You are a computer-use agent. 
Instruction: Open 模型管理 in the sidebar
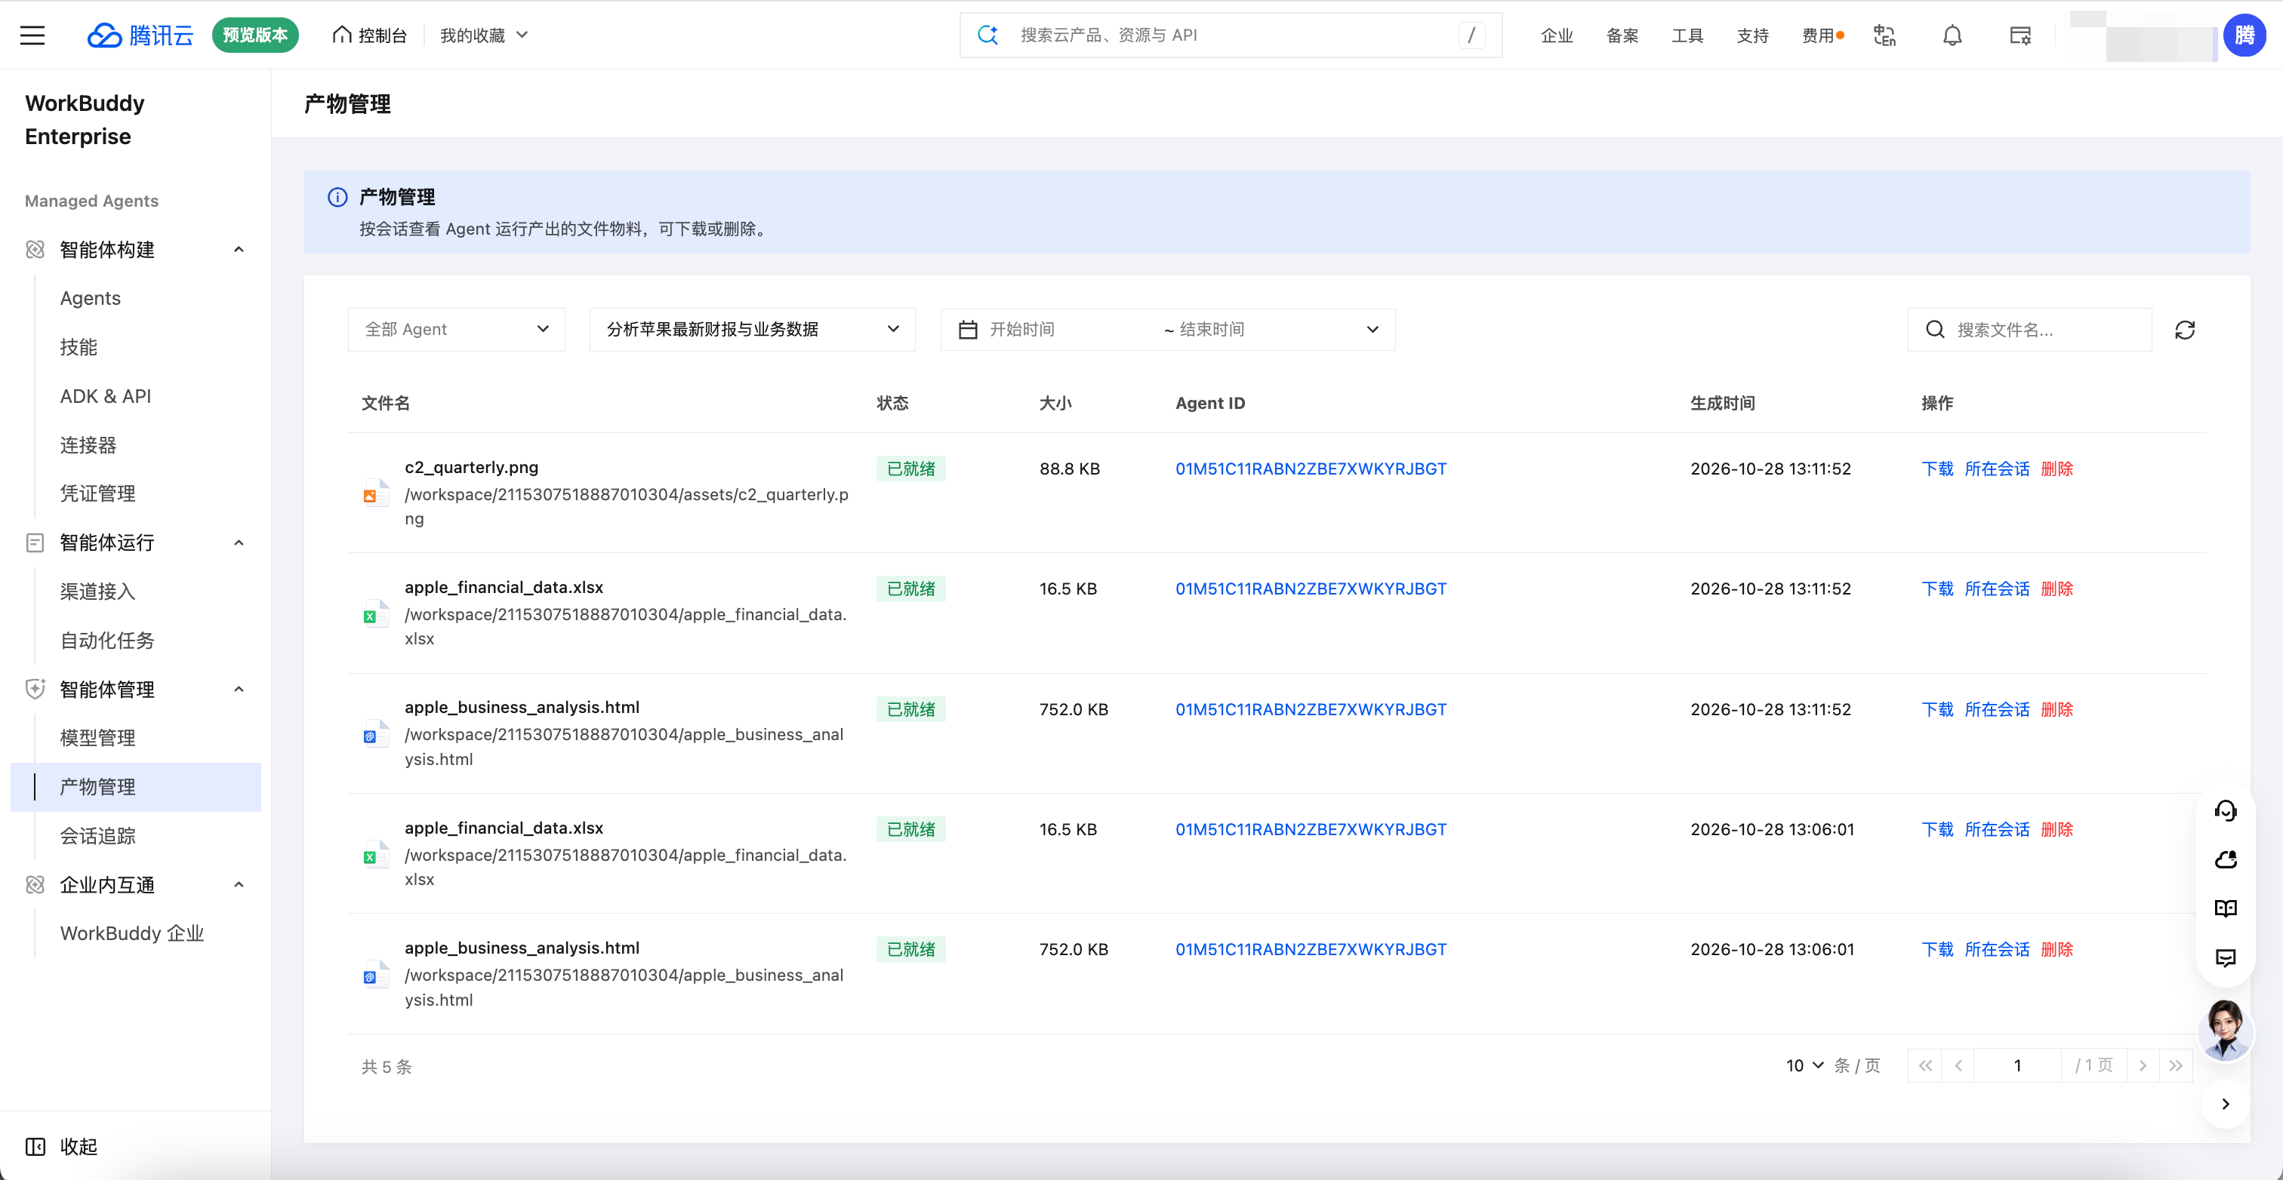coord(97,738)
